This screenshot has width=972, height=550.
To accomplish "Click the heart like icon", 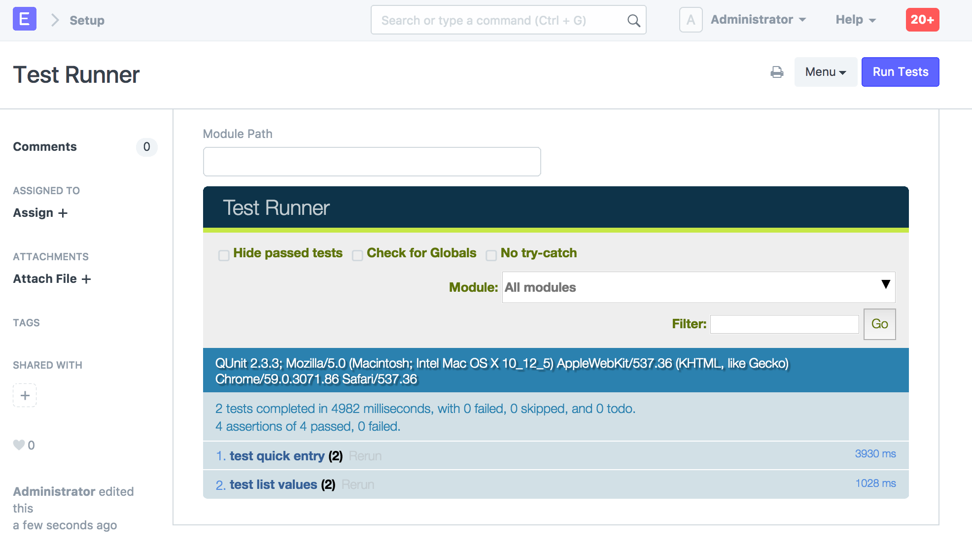I will tap(19, 445).
